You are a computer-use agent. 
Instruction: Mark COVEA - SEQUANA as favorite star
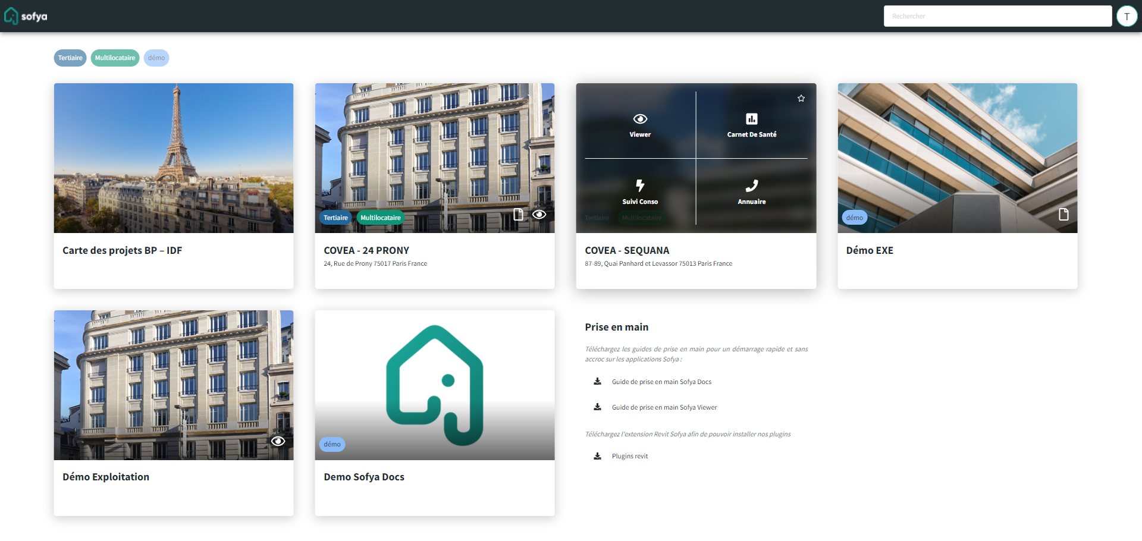point(801,99)
